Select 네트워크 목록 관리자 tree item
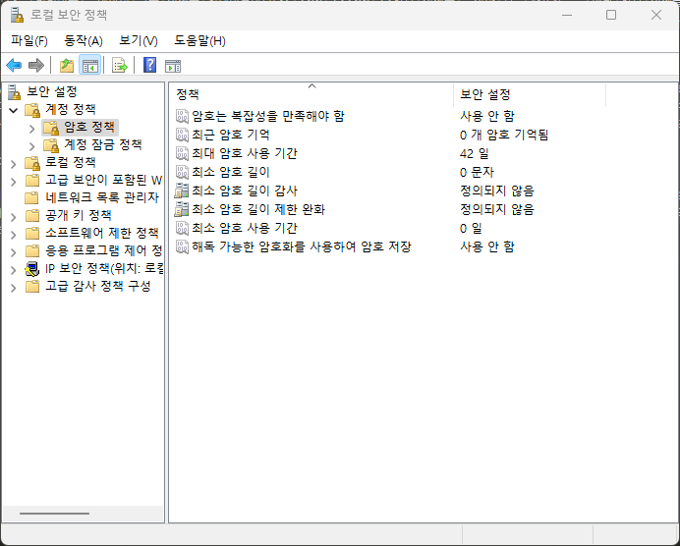Screen dimensions: 680x546 (102, 197)
